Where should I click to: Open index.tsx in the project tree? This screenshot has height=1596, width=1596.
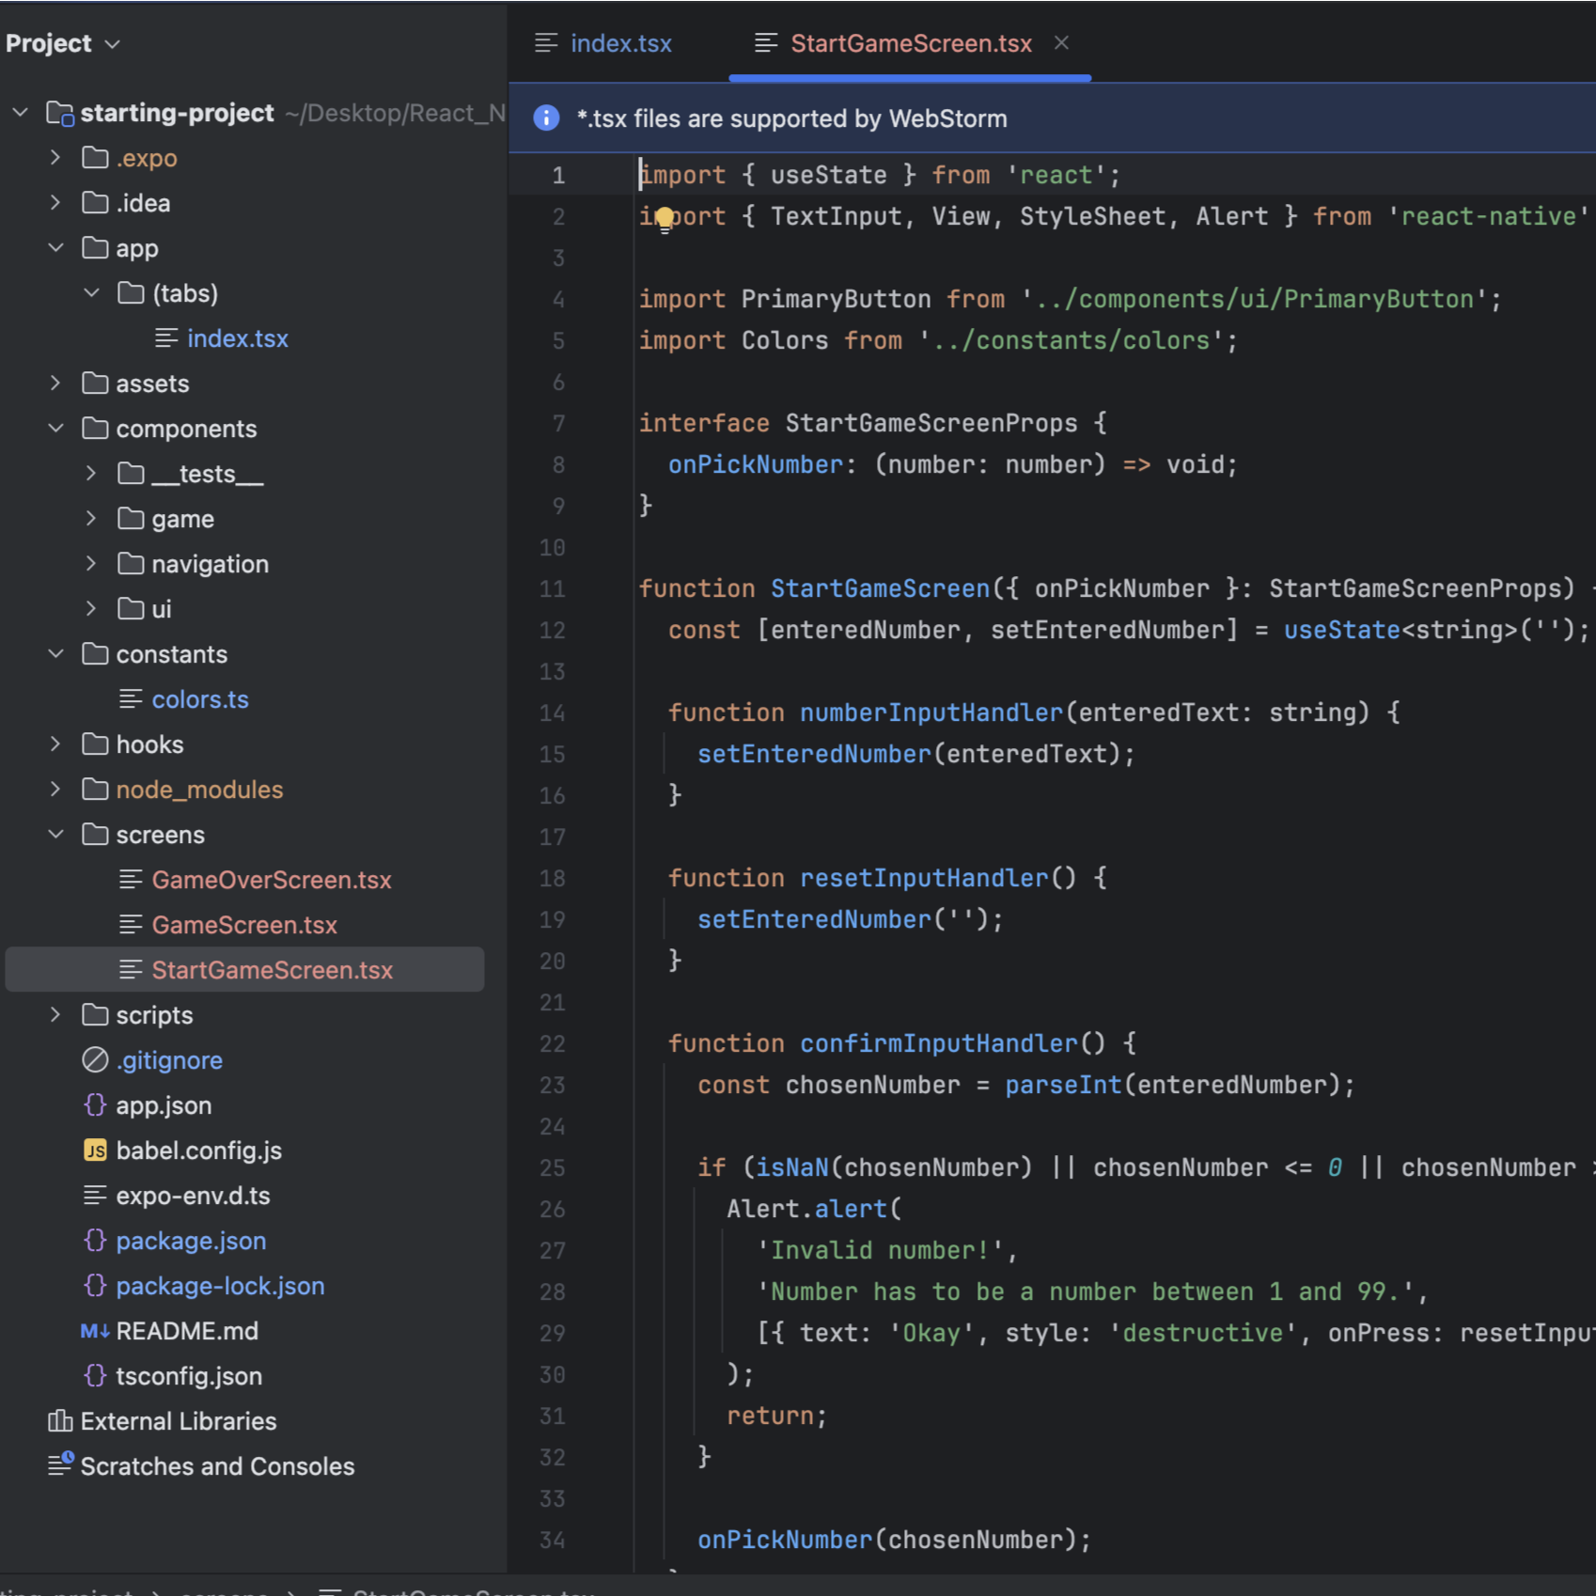[x=238, y=338]
